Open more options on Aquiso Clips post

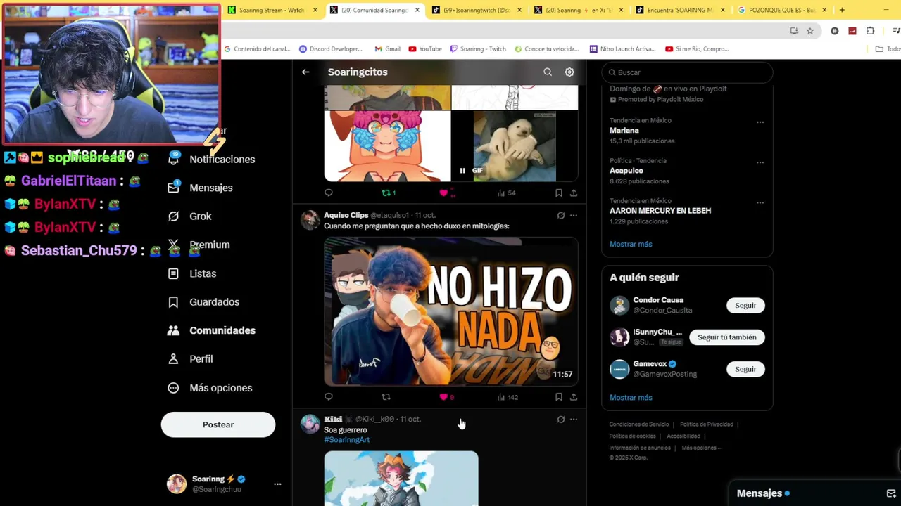[x=574, y=215]
